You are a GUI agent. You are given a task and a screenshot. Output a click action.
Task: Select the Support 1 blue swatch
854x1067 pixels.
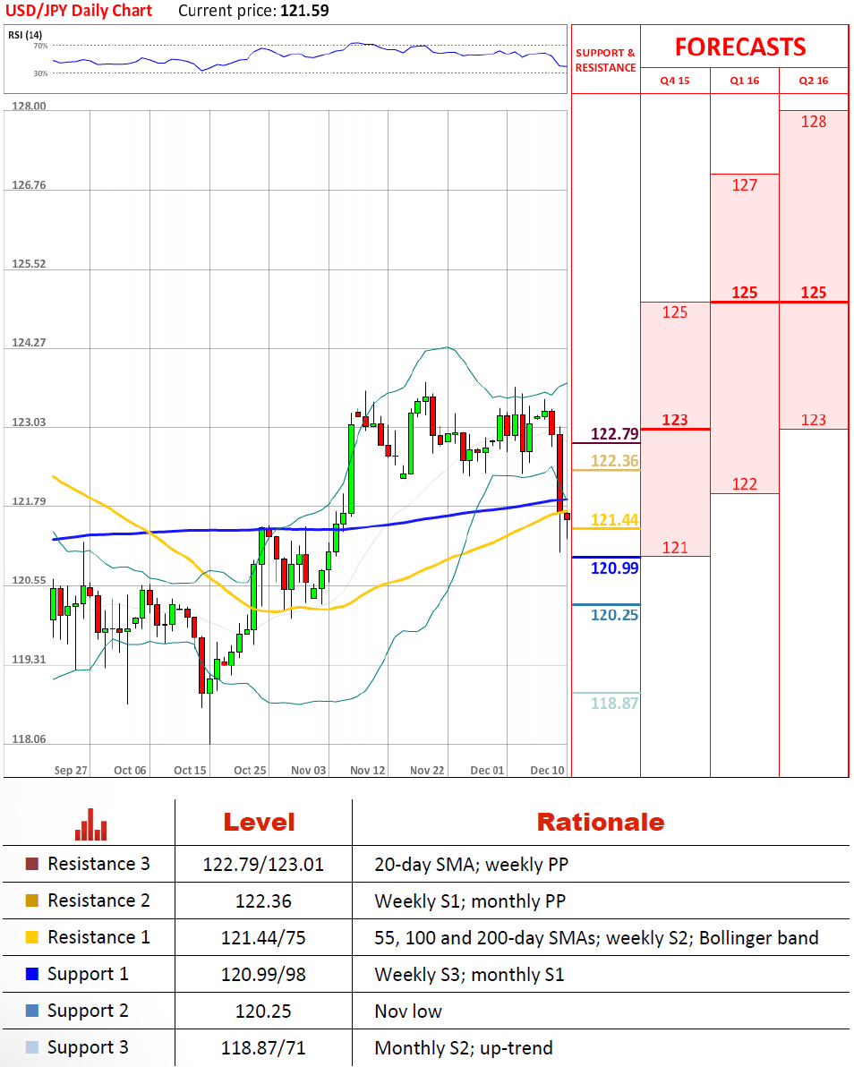pos(32,974)
